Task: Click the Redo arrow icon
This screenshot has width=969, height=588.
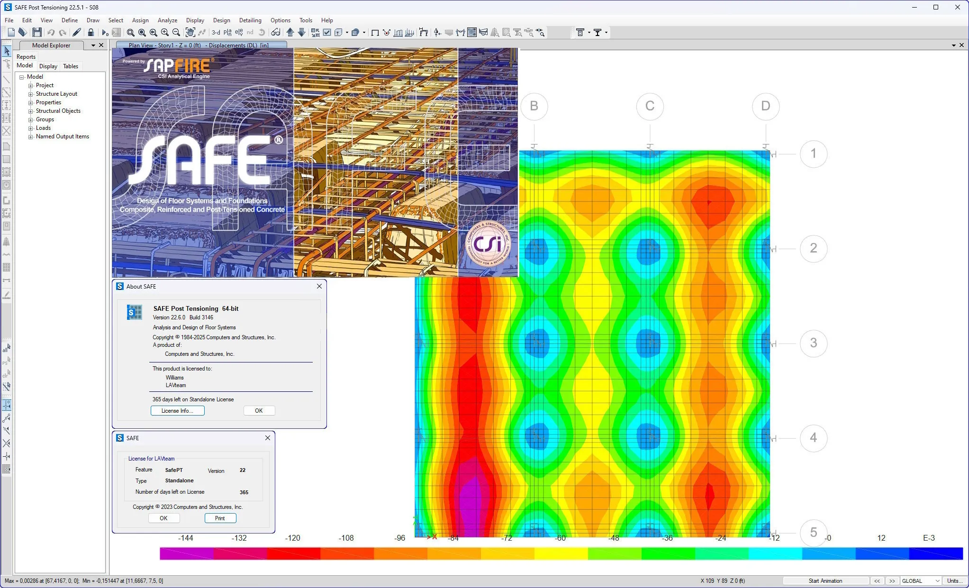Action: coord(63,33)
